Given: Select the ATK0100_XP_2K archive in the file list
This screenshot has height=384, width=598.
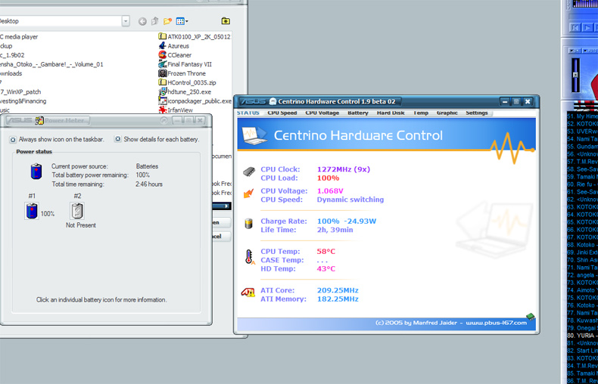Looking at the screenshot, I should pos(195,36).
